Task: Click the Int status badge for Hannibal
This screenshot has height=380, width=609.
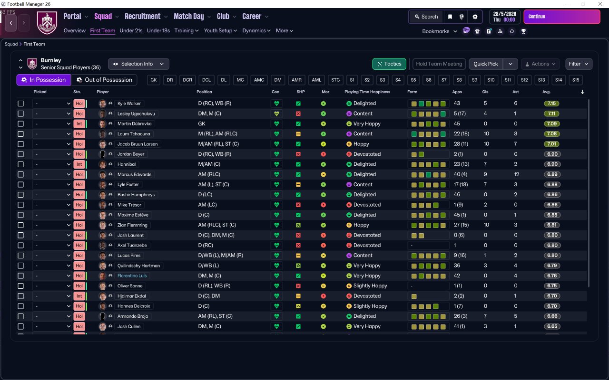Action: 79,164
